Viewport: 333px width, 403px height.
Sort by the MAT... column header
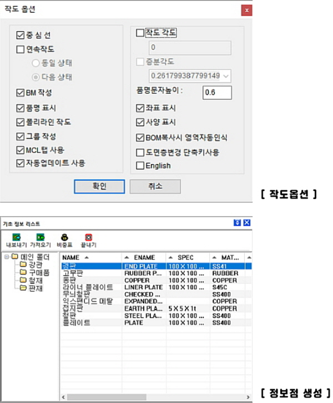tap(227, 257)
